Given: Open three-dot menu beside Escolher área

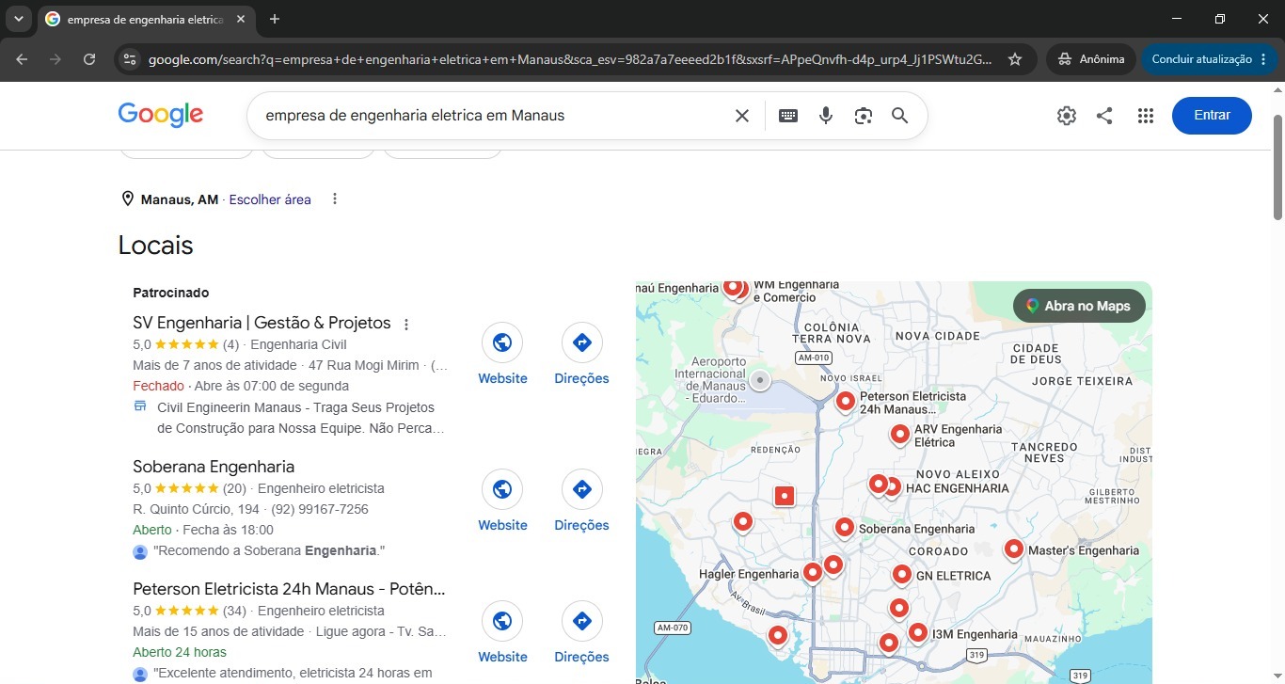Looking at the screenshot, I should (335, 199).
